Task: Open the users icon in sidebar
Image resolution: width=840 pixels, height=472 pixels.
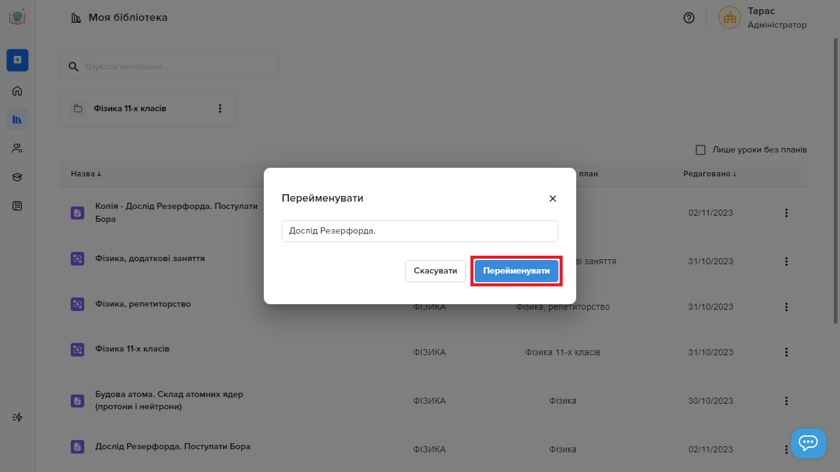Action: (17, 148)
